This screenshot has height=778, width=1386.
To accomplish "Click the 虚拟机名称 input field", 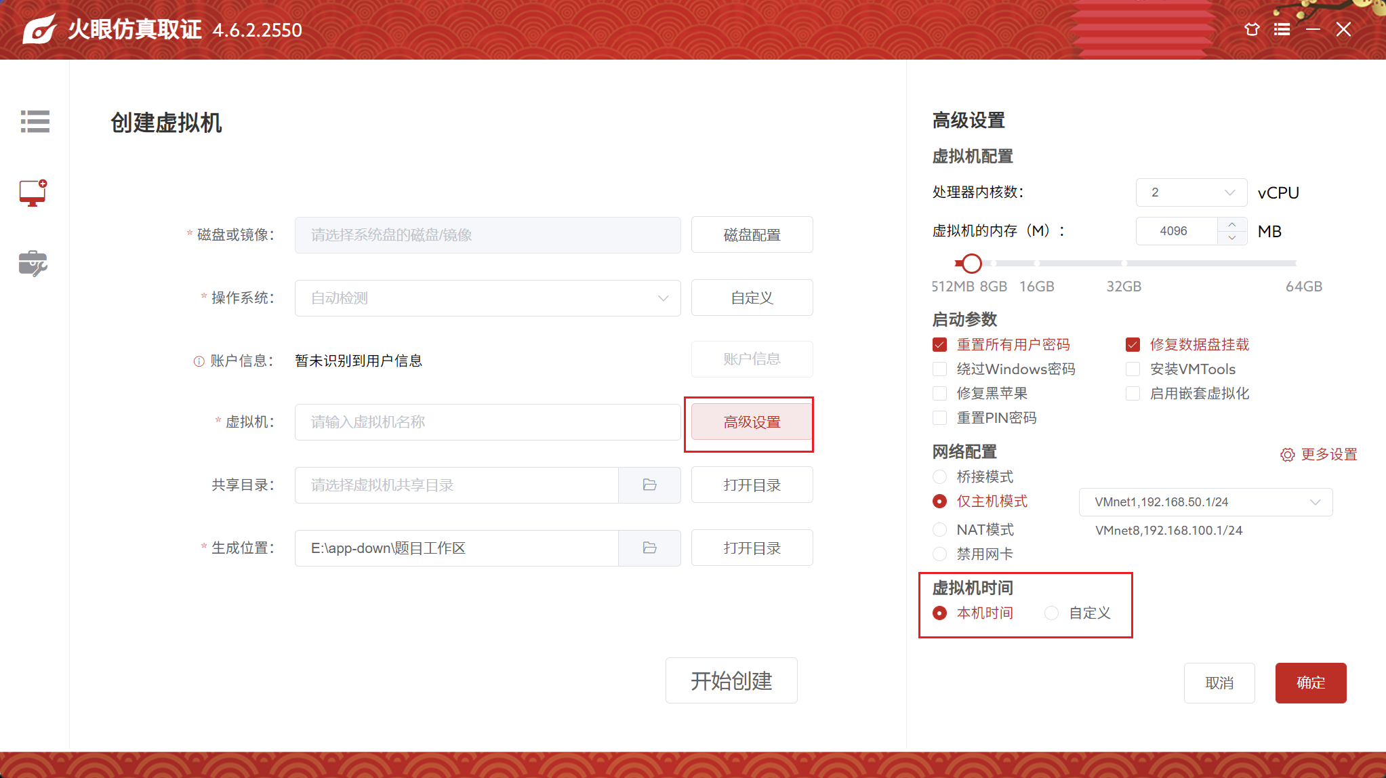I will (487, 422).
